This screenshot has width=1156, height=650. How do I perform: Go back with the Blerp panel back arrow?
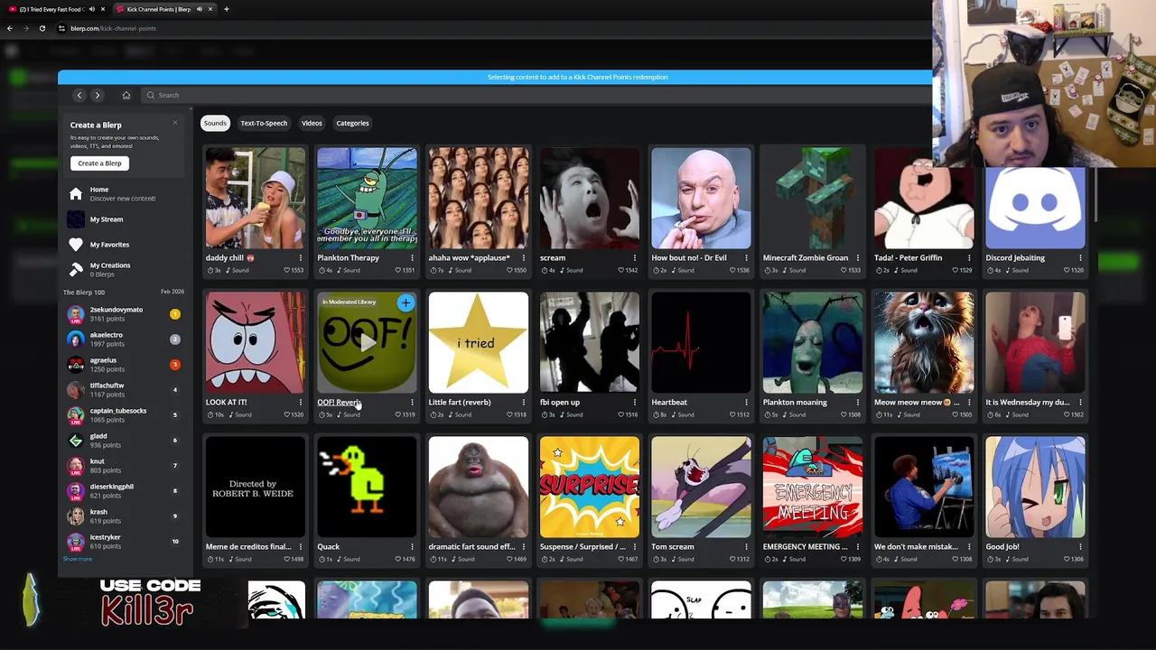(x=79, y=95)
